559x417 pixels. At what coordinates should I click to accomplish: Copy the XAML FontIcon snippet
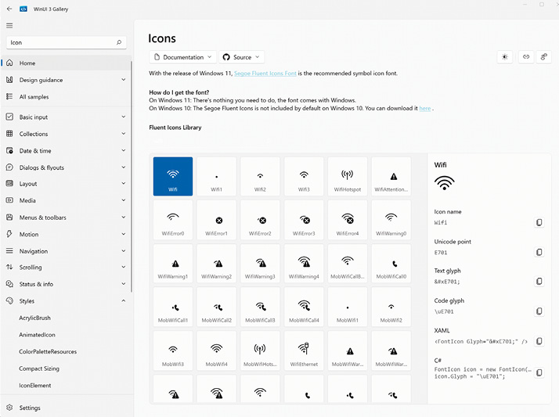pyautogui.click(x=539, y=341)
